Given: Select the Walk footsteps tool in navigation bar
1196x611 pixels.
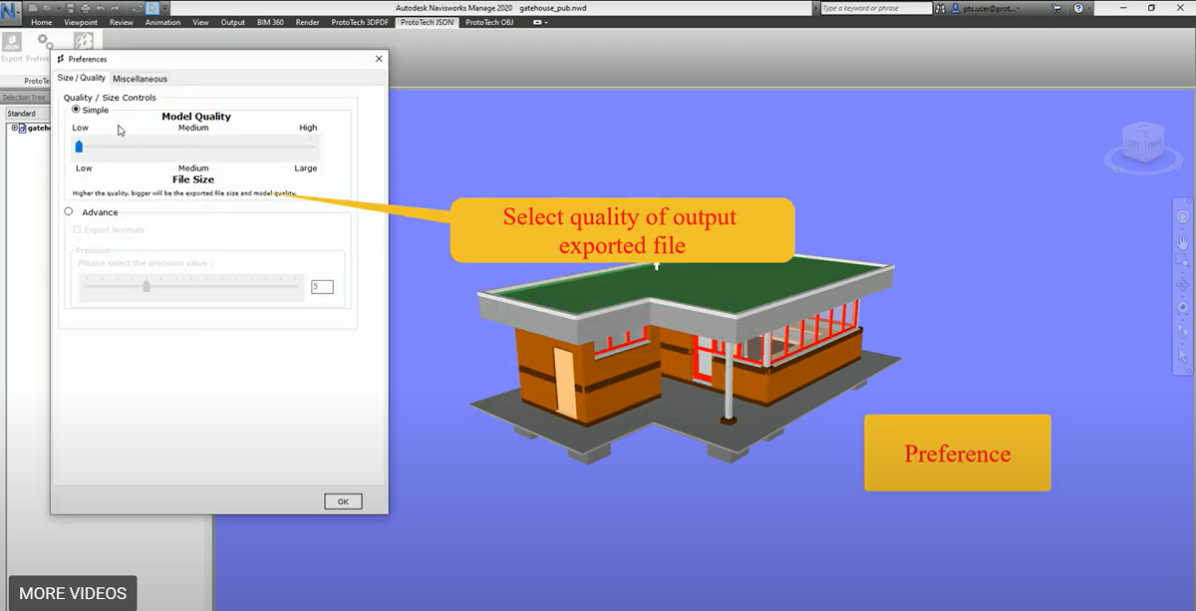Looking at the screenshot, I should [x=1183, y=330].
